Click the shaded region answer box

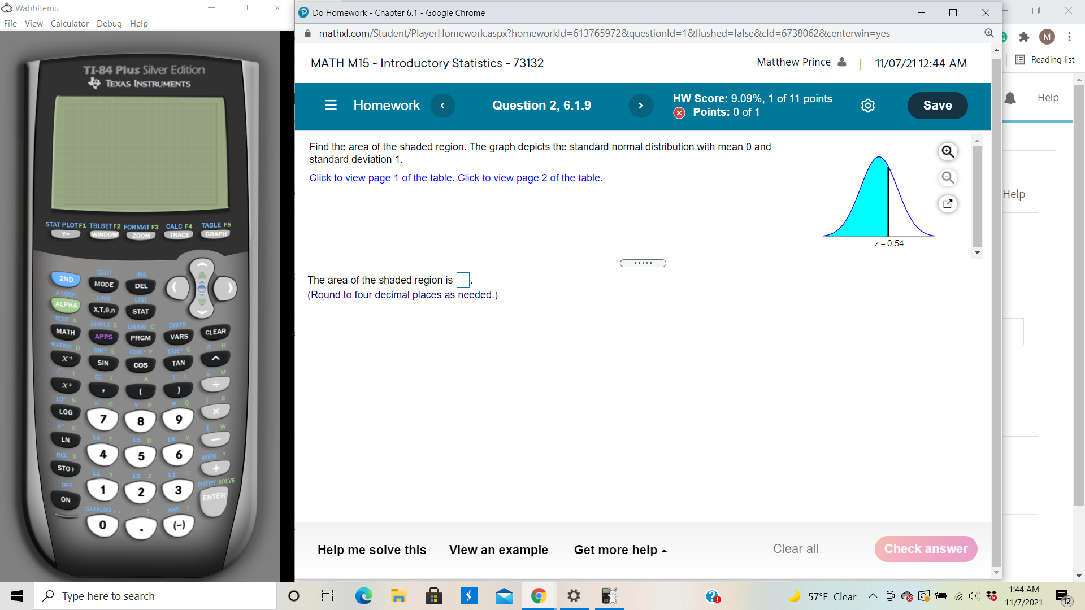(x=463, y=280)
